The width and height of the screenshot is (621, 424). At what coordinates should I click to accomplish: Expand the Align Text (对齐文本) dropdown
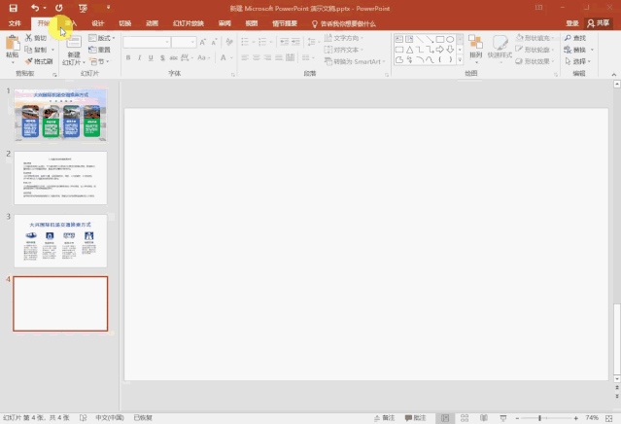pyautogui.click(x=344, y=50)
